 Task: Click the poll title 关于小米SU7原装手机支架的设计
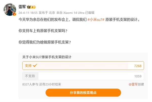47,57
